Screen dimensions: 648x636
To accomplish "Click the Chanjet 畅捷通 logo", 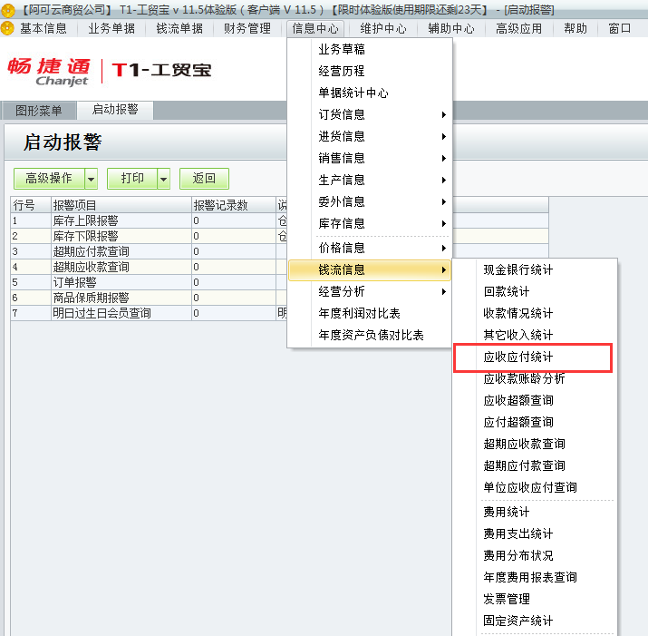I will point(49,72).
